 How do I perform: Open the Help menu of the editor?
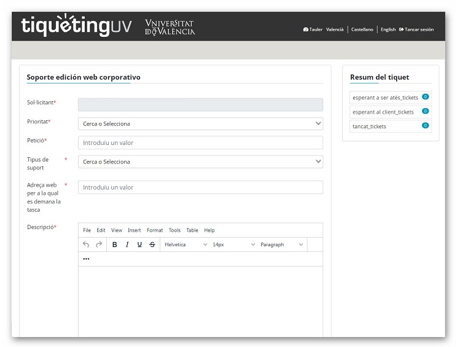[x=209, y=230]
